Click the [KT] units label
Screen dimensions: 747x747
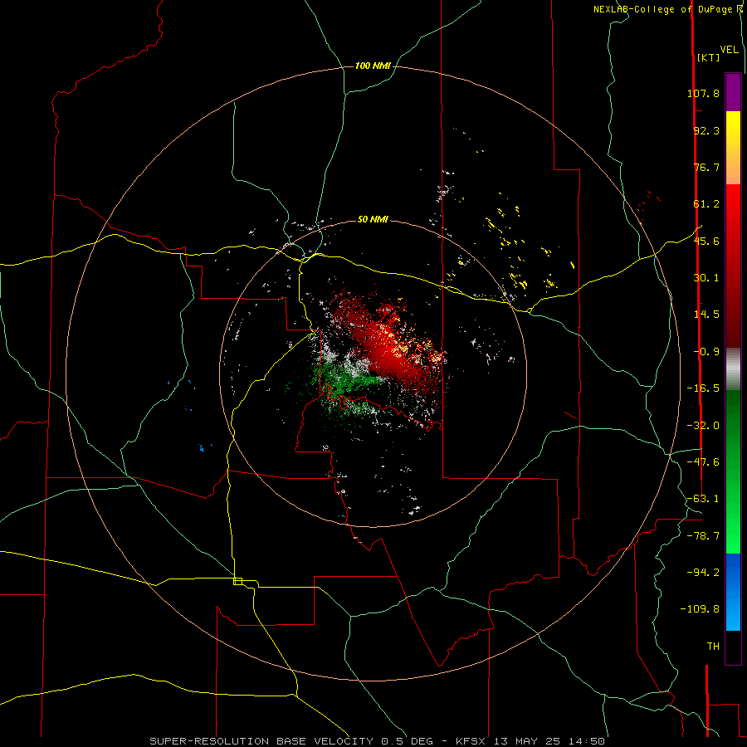click(709, 57)
